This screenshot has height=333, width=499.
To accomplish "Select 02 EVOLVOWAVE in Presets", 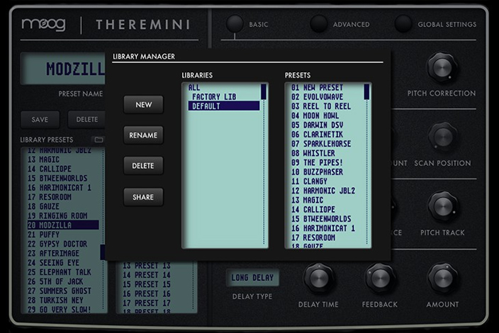I will click(x=327, y=96).
